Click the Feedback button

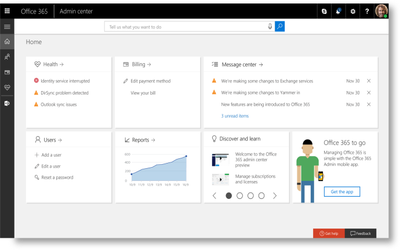pyautogui.click(x=361, y=233)
